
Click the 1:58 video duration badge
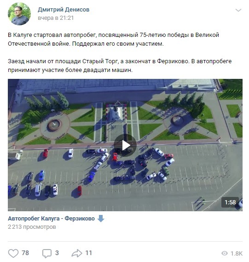point(230,202)
